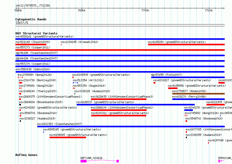Select the nsv4198845 gnomAD variant label
Image resolution: width=232 pixels, height=164 pixels.
pos(78,135)
